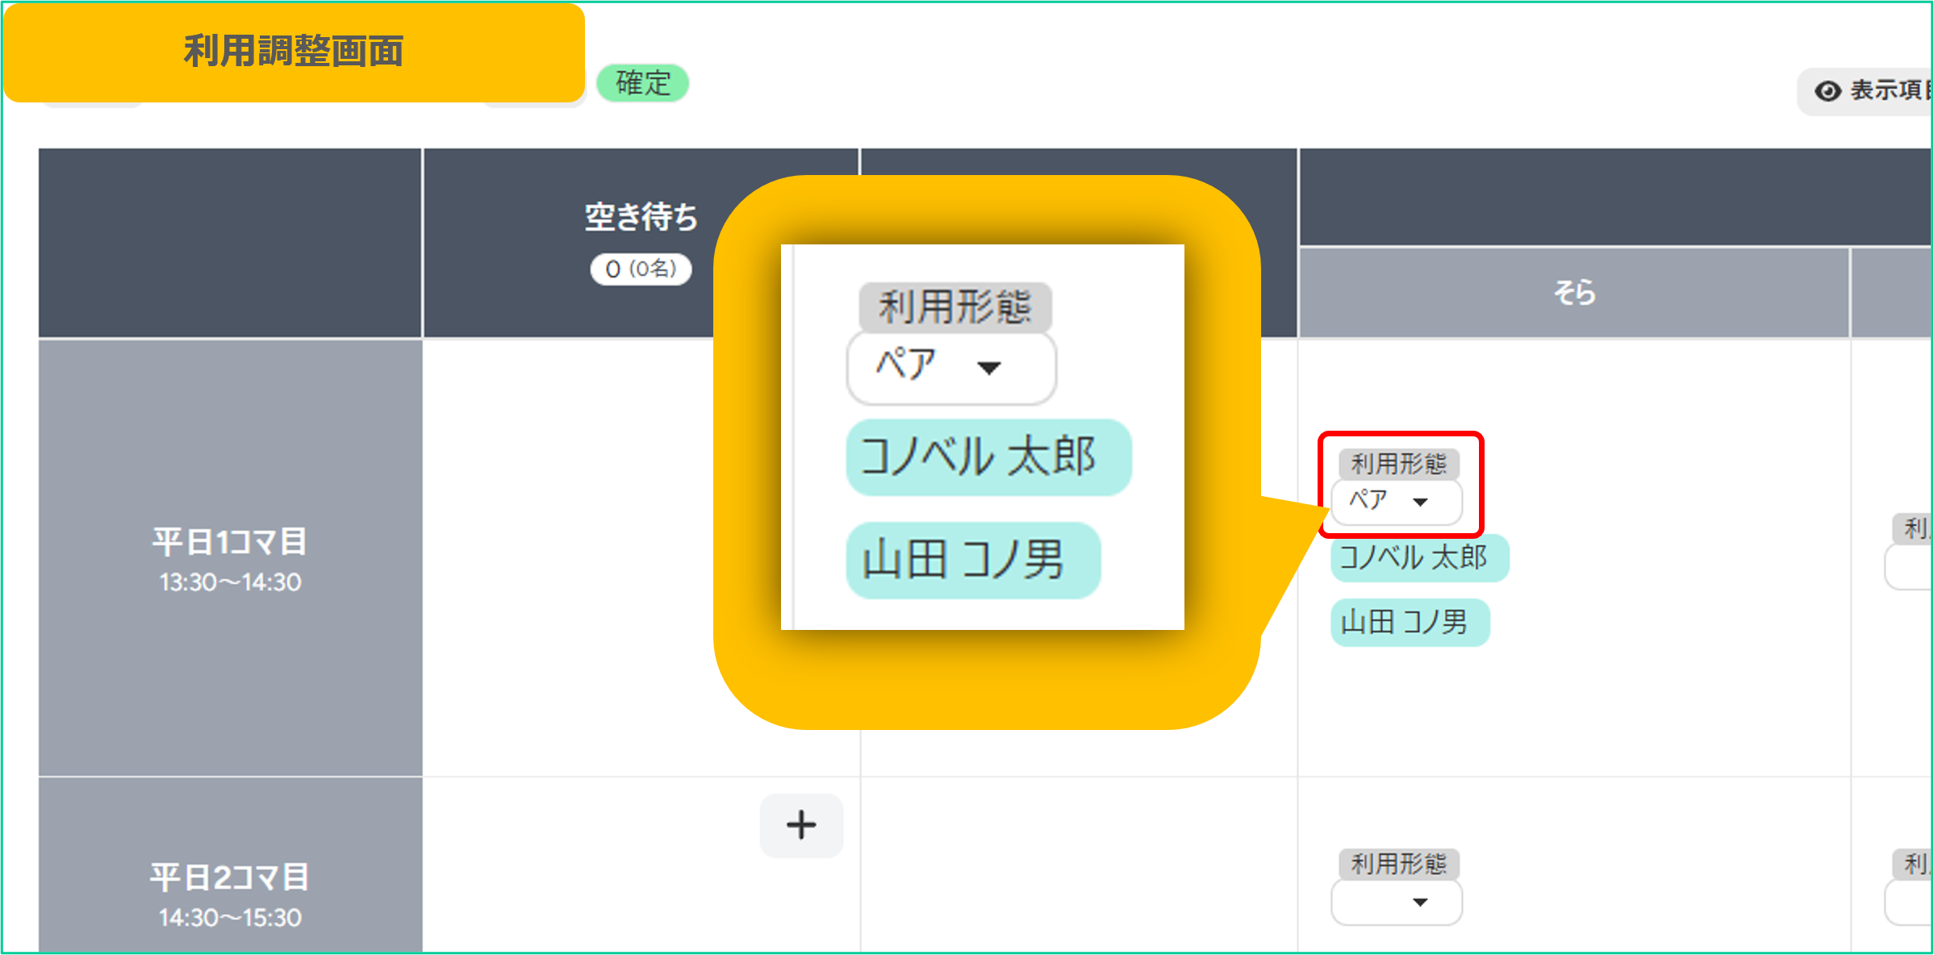Select the 平日2コマ目 14:30～15:30 row header
The width and height of the screenshot is (1934, 955).
(x=230, y=894)
